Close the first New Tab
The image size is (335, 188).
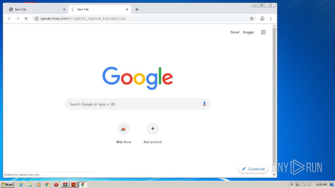pos(64,9)
